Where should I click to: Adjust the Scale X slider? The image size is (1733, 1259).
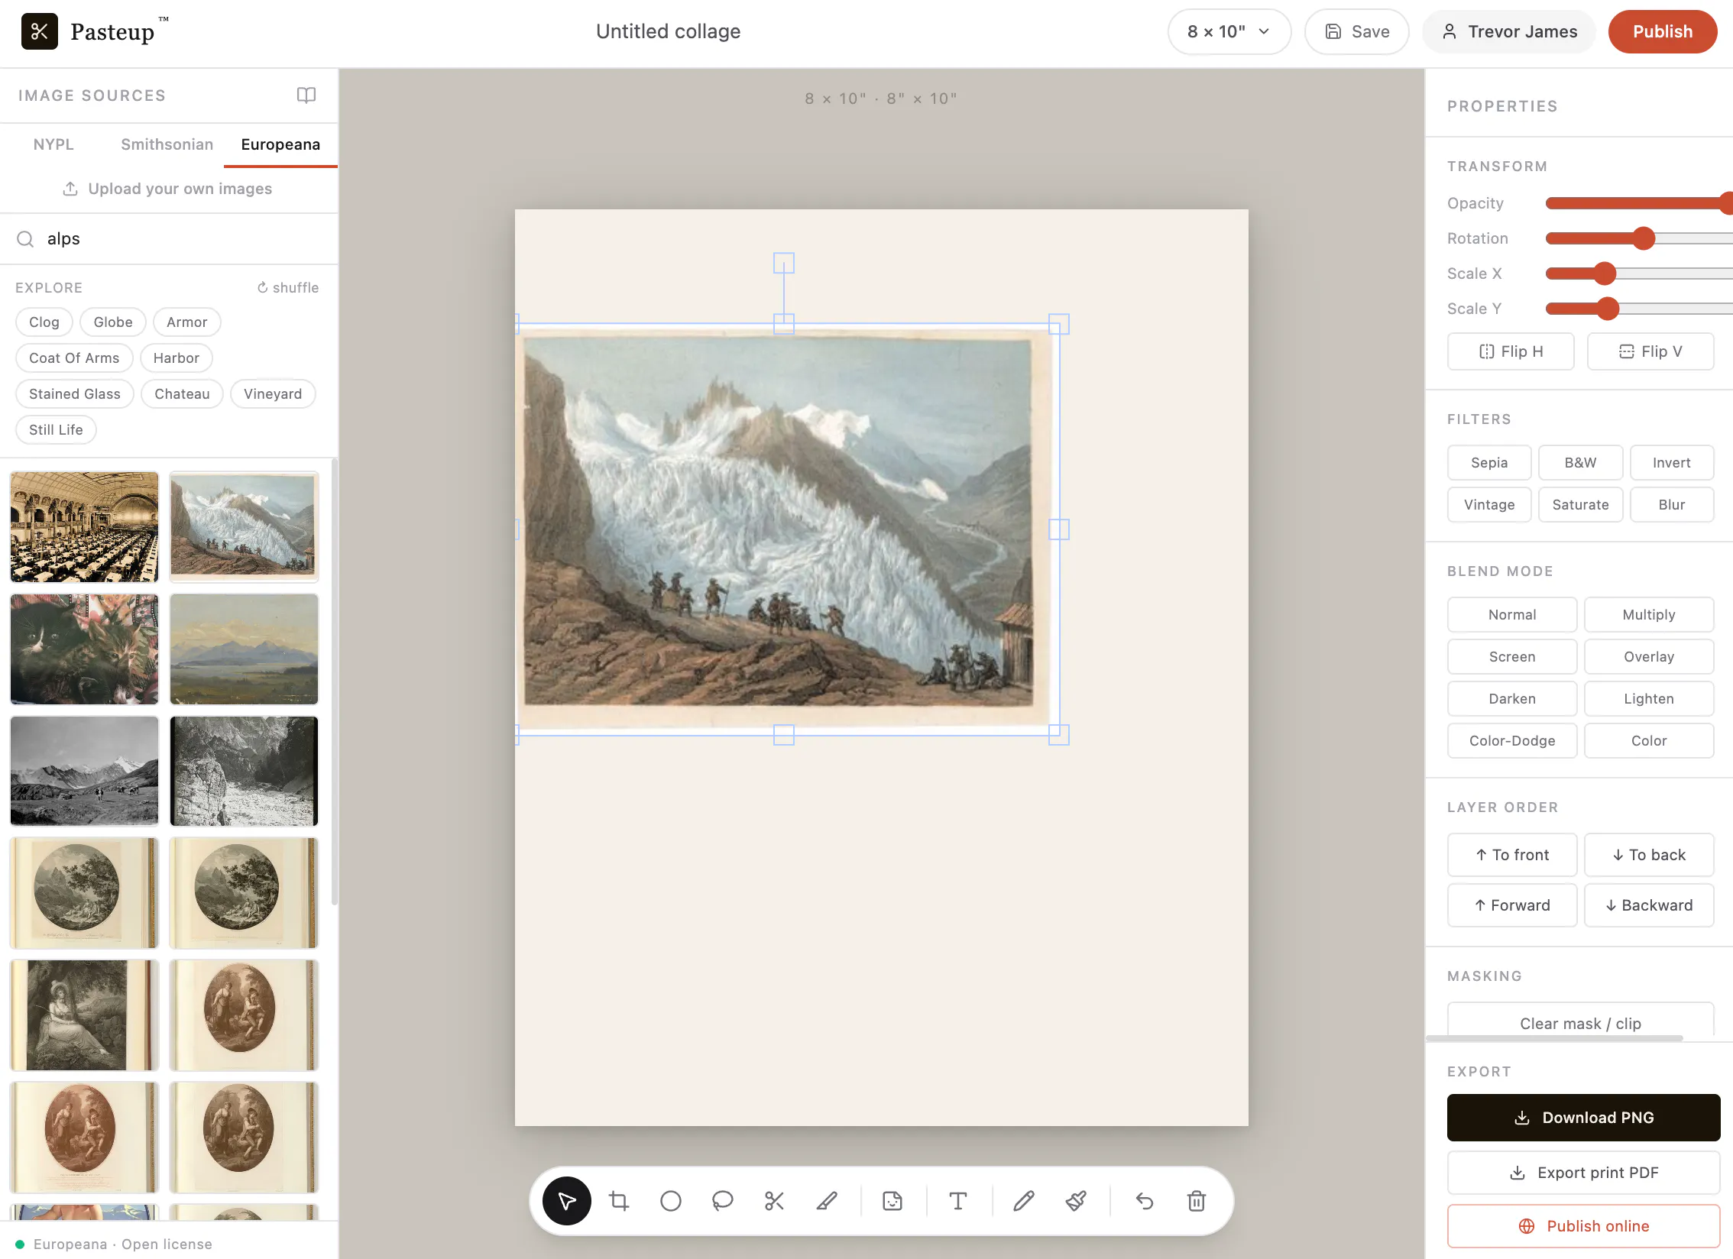point(1639,273)
